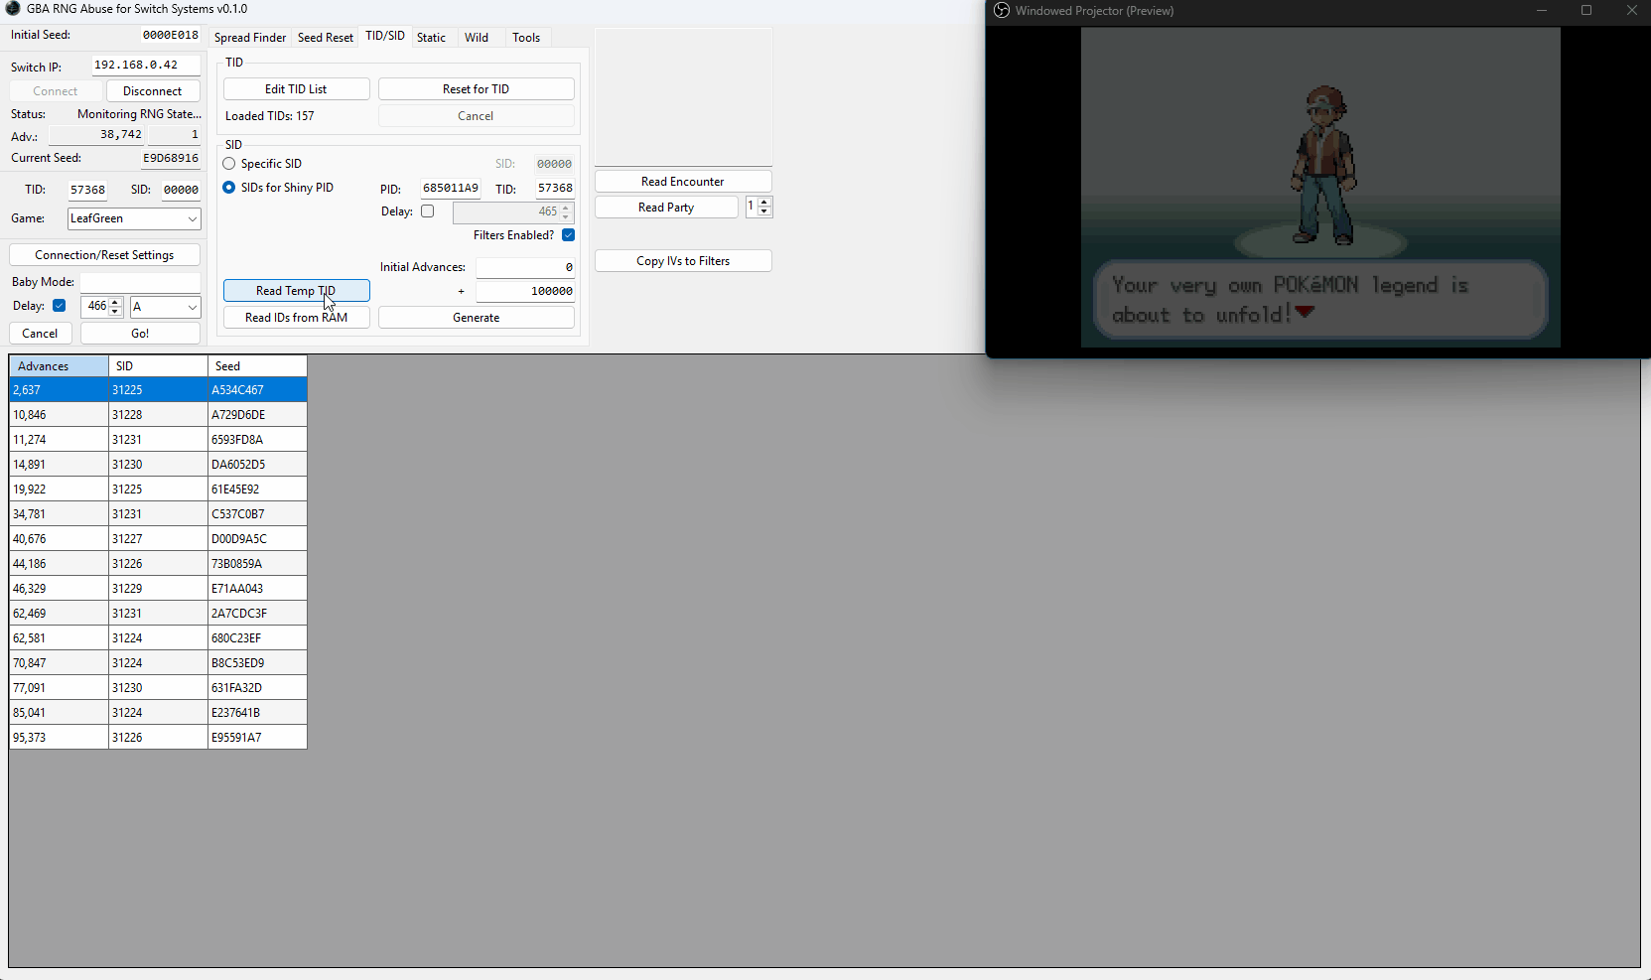Minimize the Windowed Projector window
Screen dimensions: 1651x980
[x=1542, y=10]
